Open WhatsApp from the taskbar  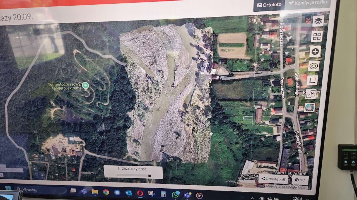tap(175, 194)
